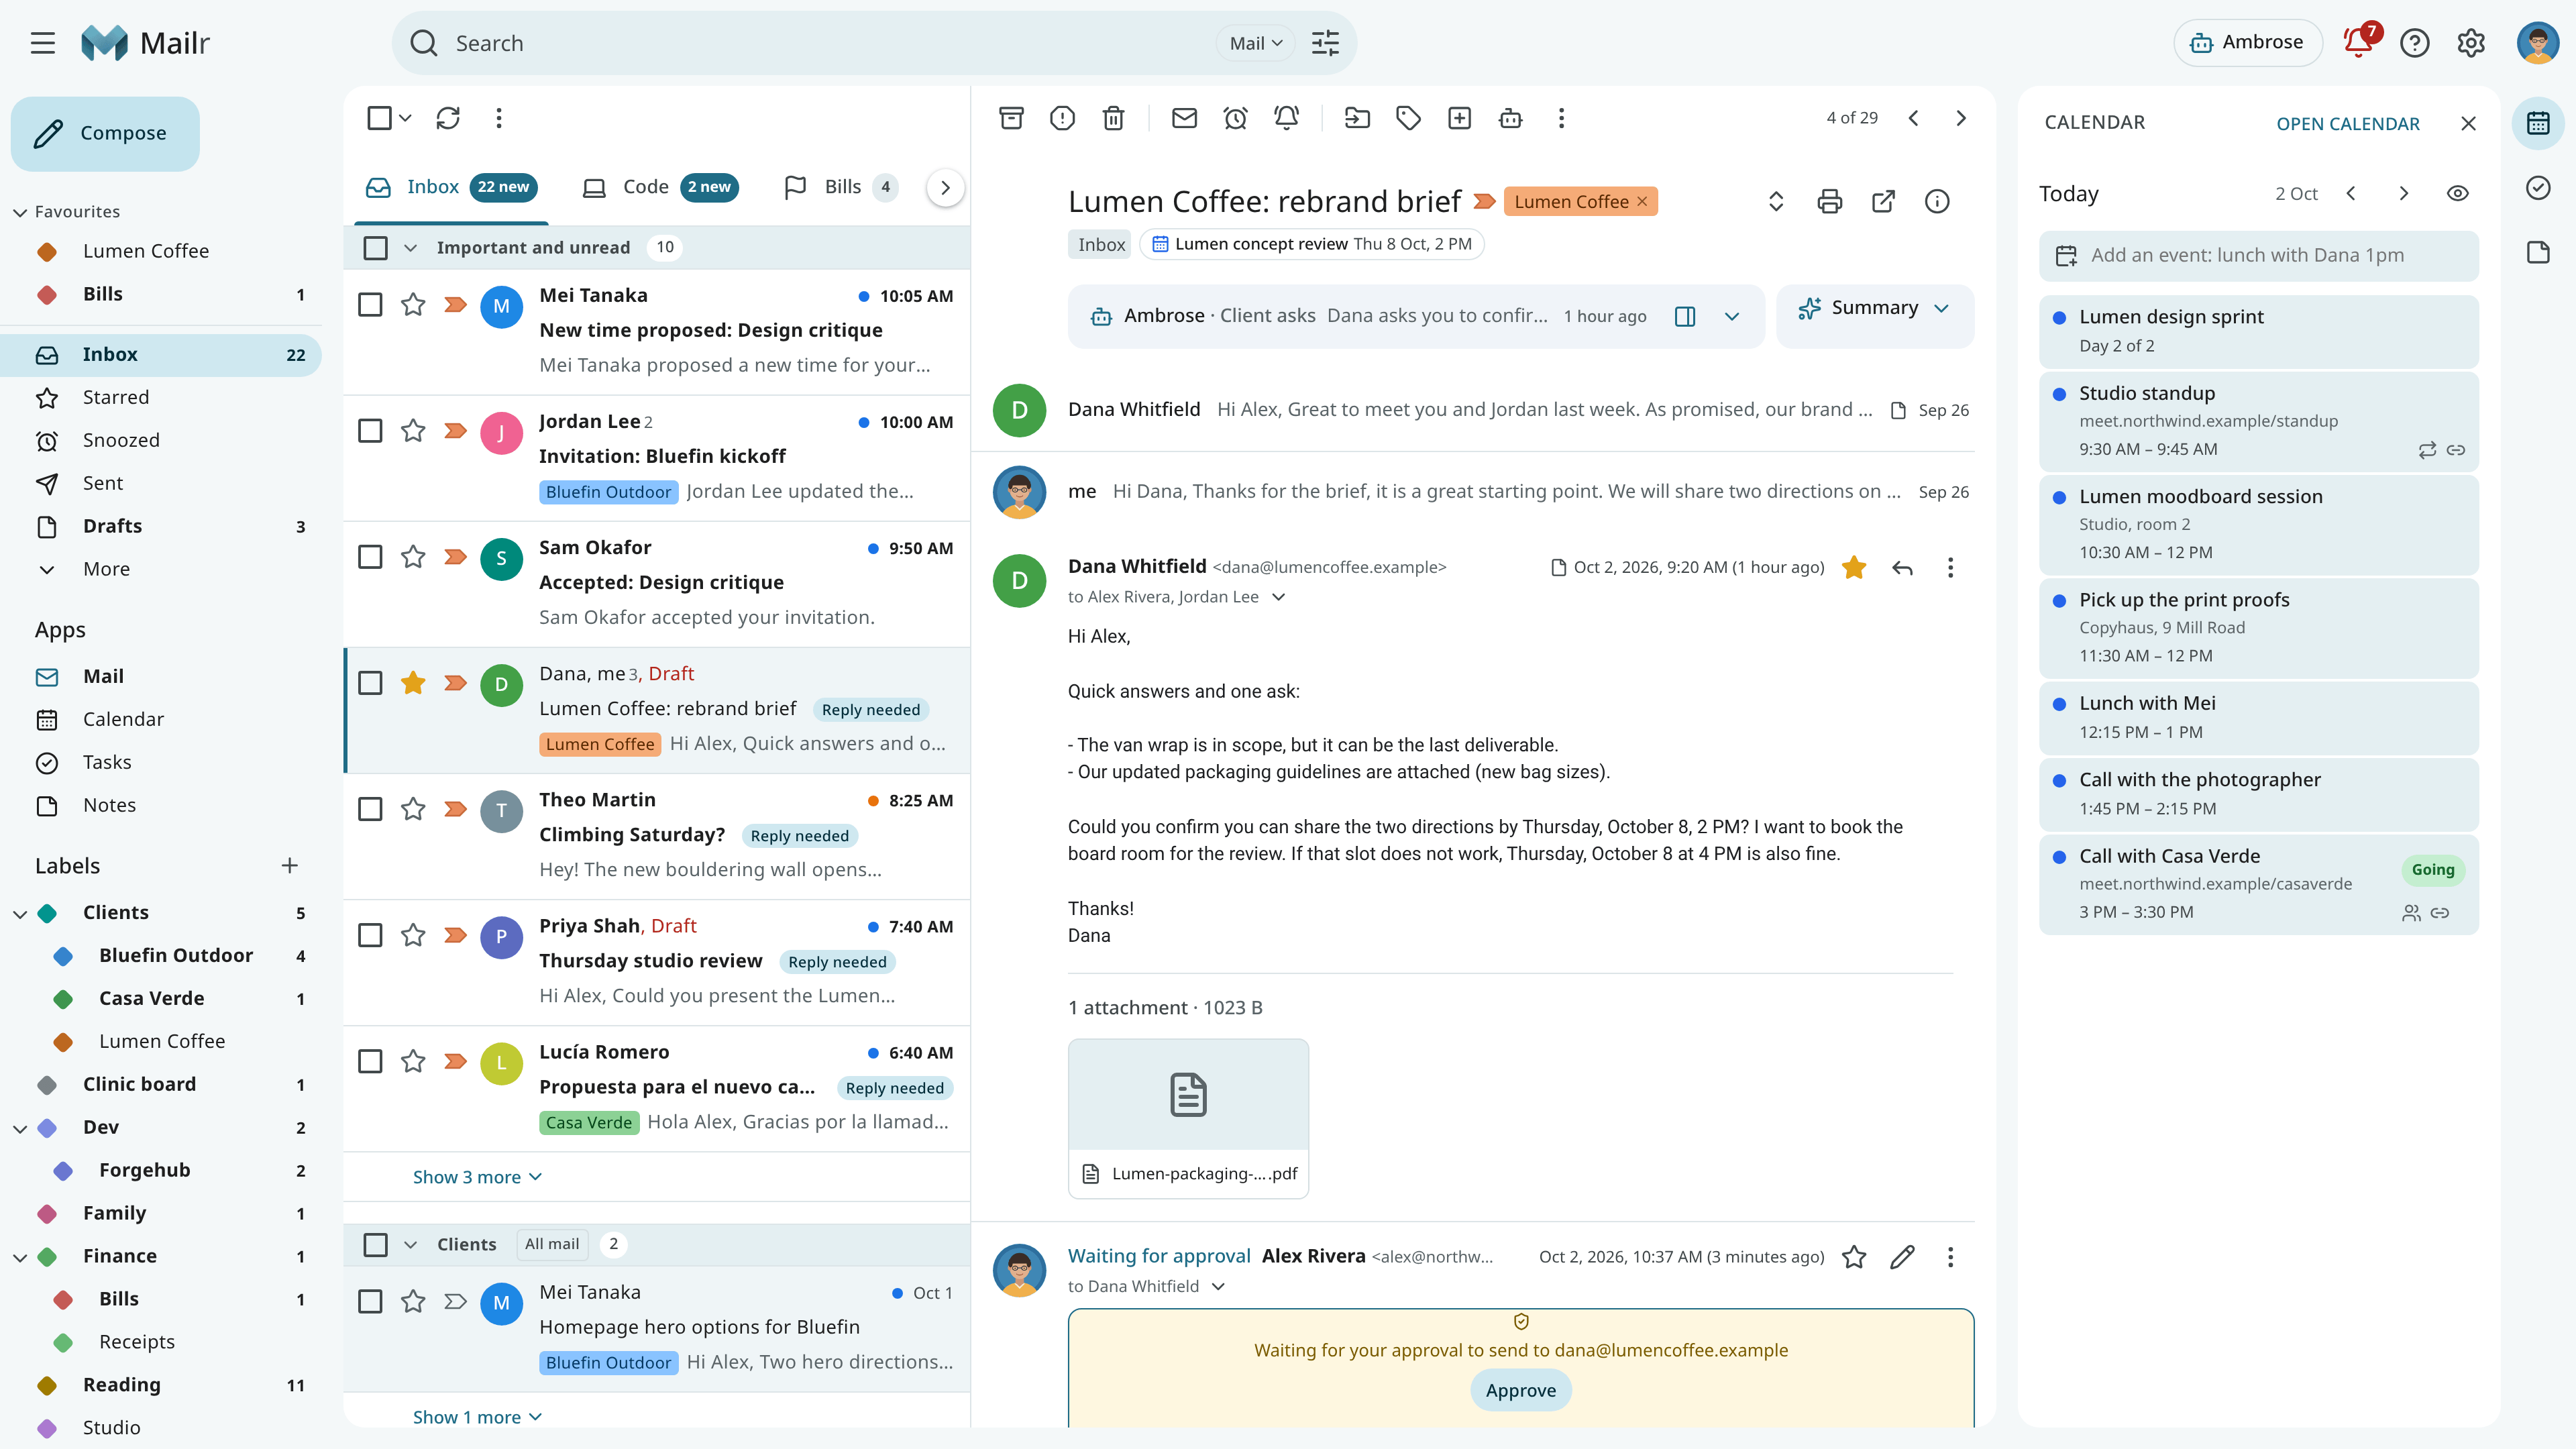This screenshot has width=2576, height=1449.
Task: Open settings gear icon
Action: [2470, 43]
